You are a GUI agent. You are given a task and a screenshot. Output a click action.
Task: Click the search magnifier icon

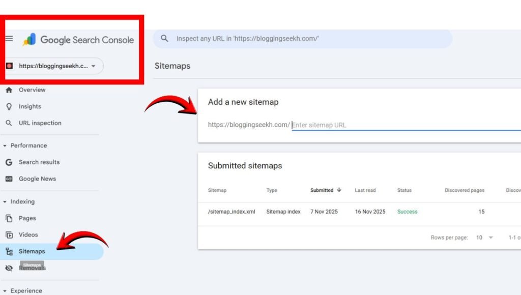pos(164,38)
